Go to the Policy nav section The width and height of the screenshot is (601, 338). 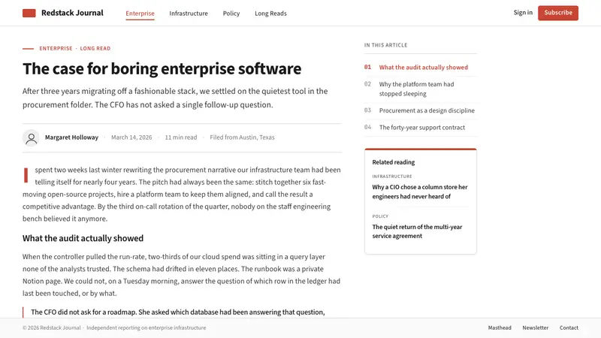pos(231,14)
